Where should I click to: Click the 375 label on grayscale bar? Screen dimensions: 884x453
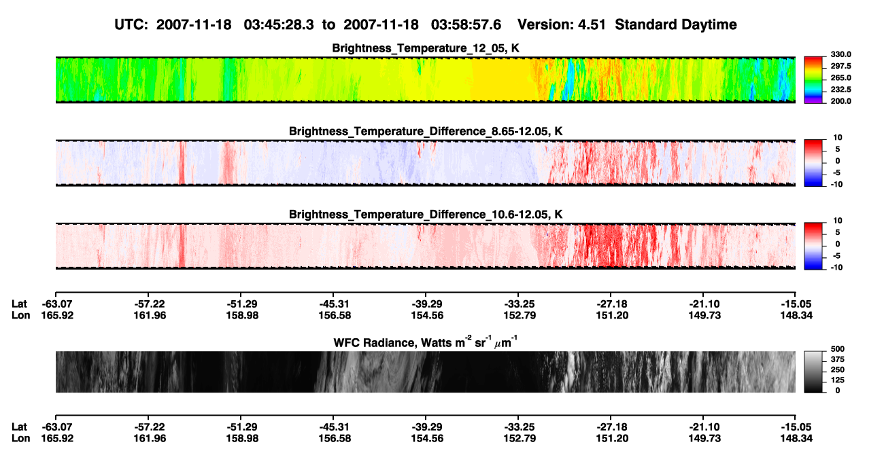click(x=838, y=359)
